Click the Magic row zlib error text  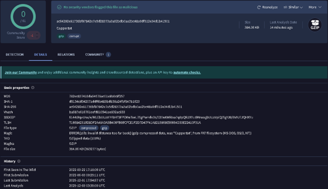click(160, 133)
